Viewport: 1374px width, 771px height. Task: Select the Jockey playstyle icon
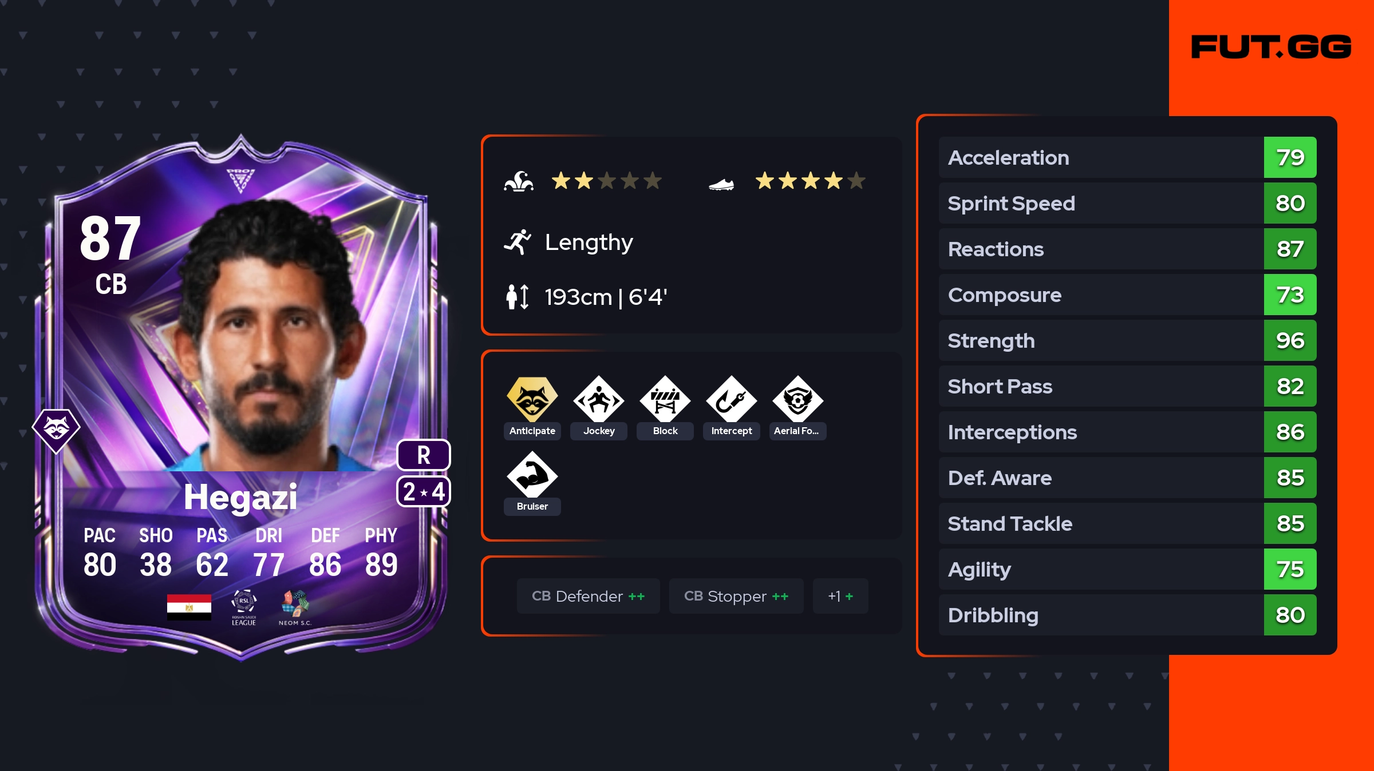coord(599,399)
